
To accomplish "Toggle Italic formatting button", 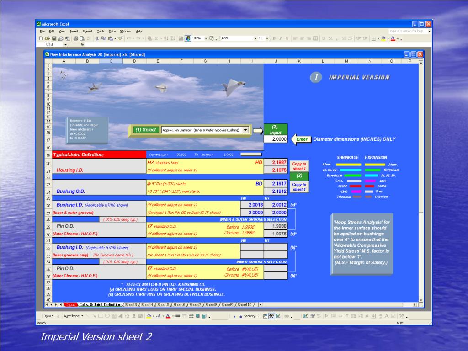I will [280, 38].
